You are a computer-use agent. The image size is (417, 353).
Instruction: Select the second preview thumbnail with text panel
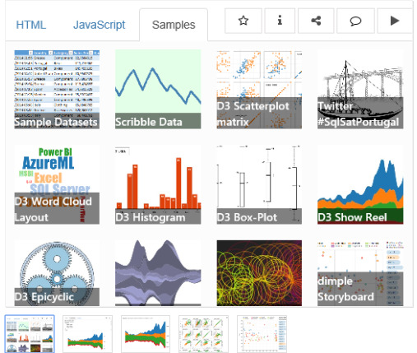[x=87, y=334]
